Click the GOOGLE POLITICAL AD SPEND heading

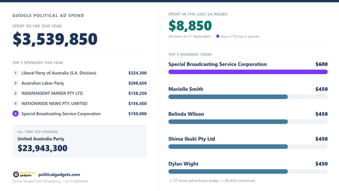[x=48, y=15]
